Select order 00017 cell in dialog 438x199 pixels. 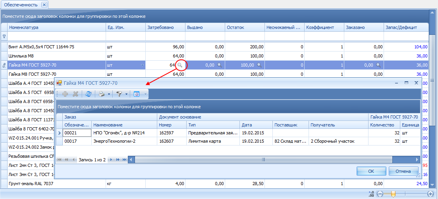point(77,141)
